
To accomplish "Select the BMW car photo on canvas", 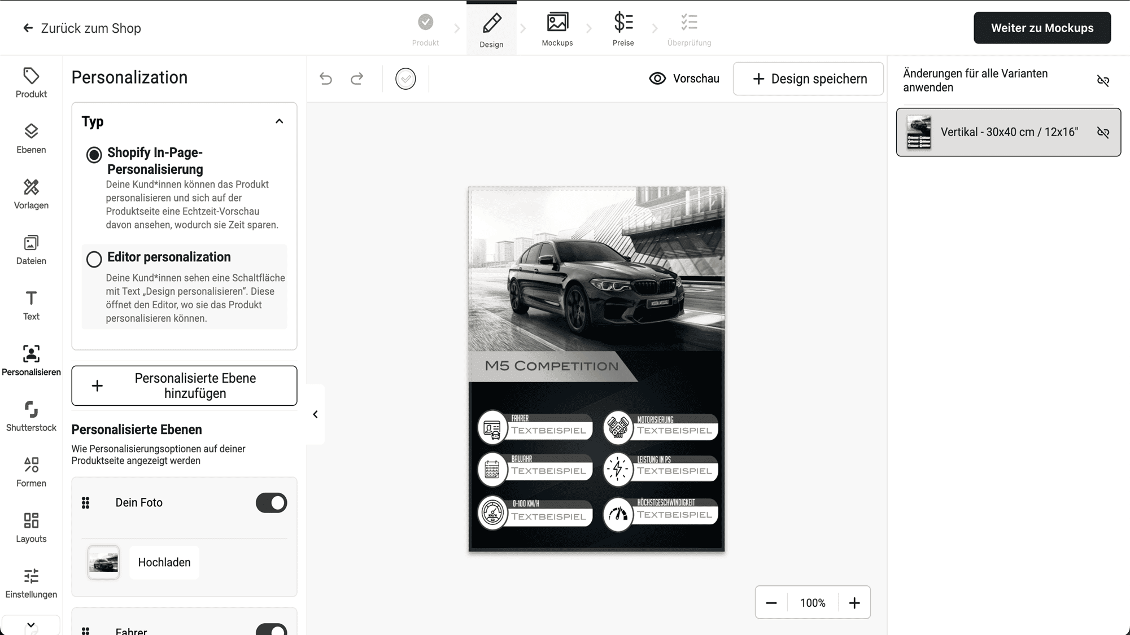I will [596, 269].
